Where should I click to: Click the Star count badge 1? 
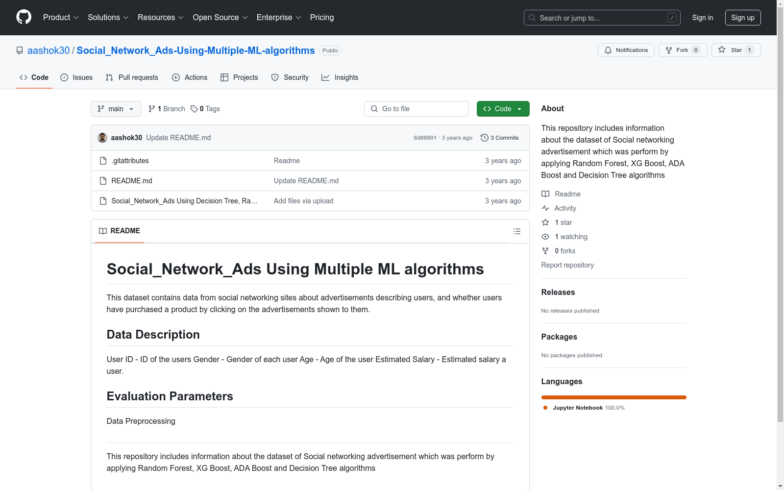coord(749,50)
